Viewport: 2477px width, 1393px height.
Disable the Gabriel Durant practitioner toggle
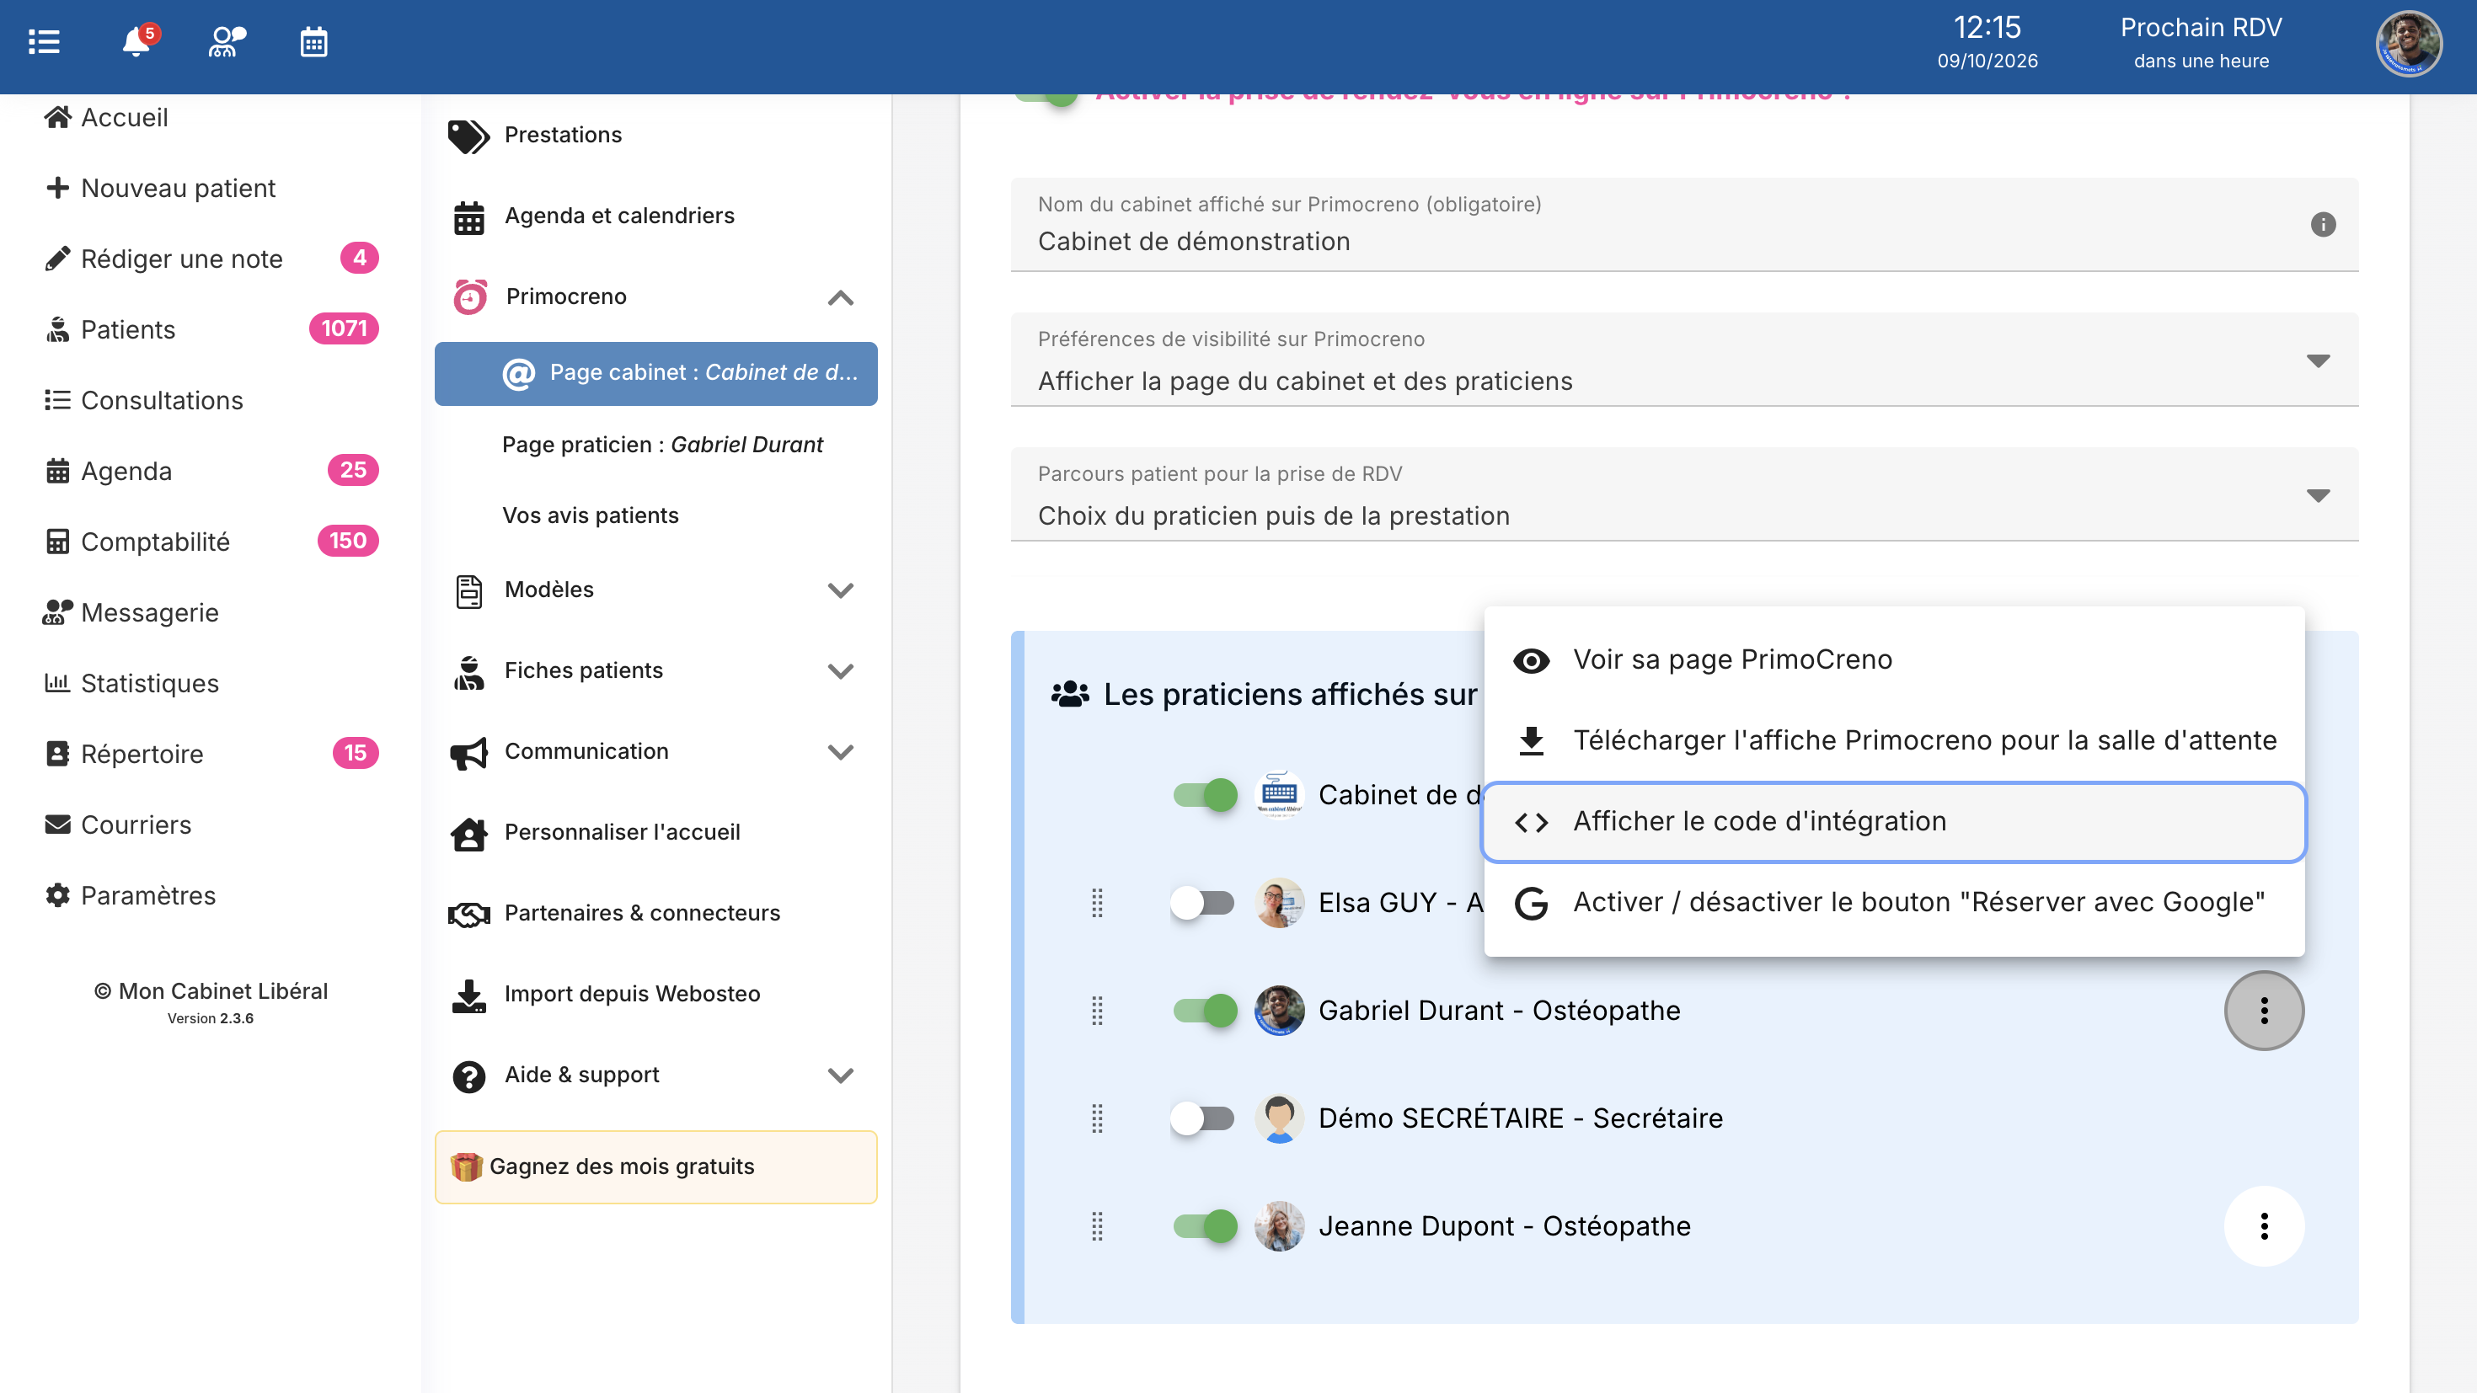tap(1205, 1011)
